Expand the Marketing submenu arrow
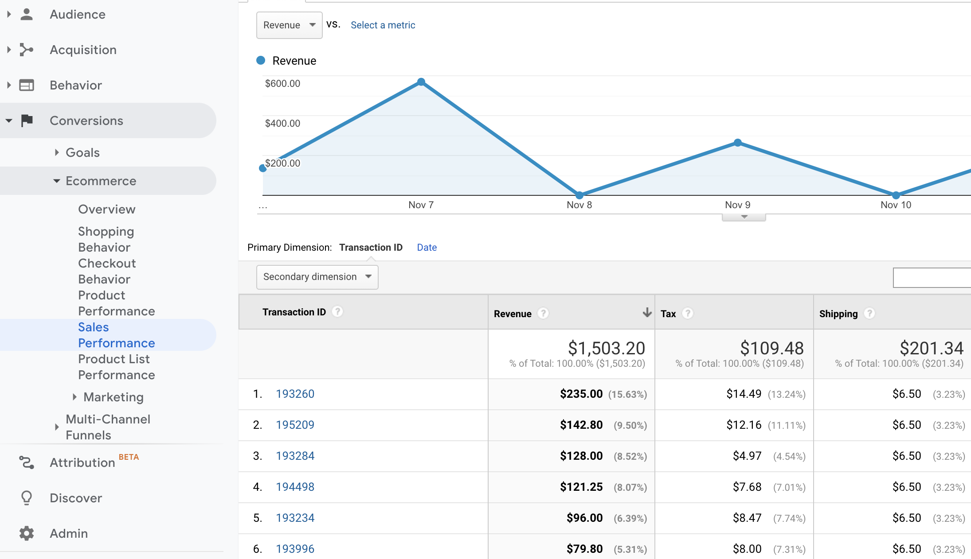This screenshot has width=971, height=559. [x=74, y=397]
